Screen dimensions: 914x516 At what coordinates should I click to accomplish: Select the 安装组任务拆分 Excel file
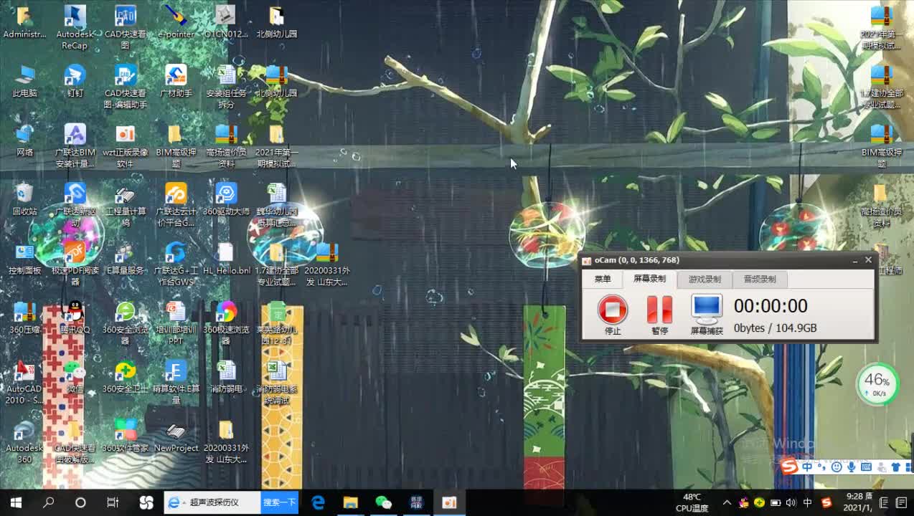pos(226,87)
